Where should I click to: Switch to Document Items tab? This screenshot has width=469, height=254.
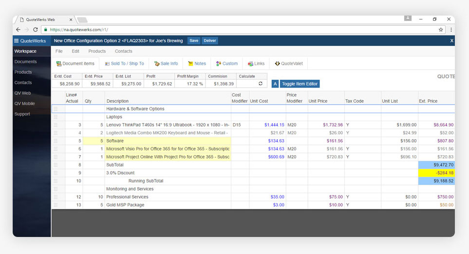[x=75, y=64]
